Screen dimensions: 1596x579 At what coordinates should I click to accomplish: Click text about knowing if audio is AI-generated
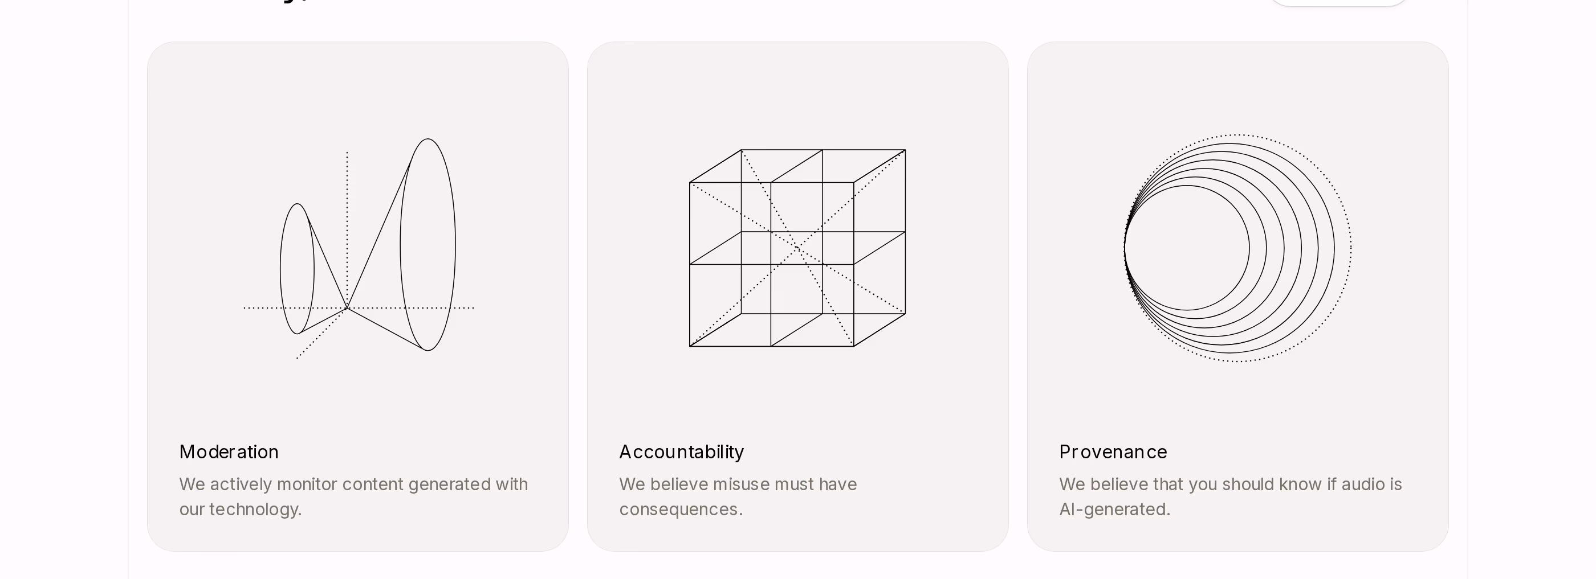1231,496
